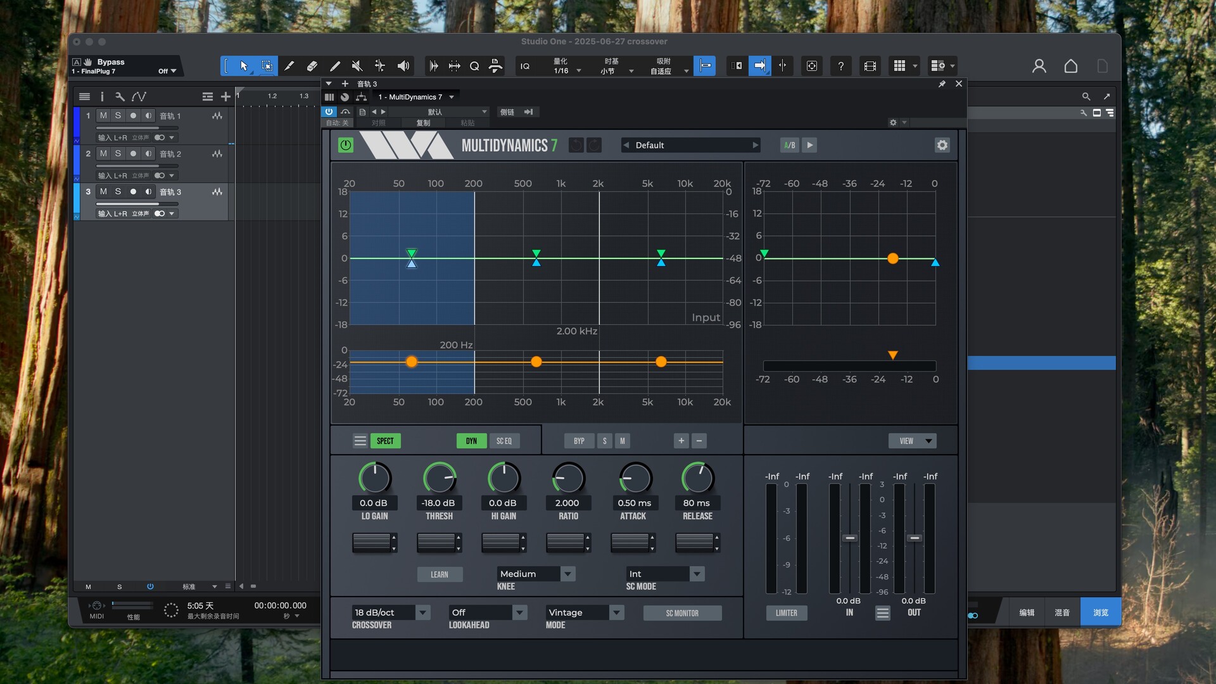The image size is (1216, 684).
Task: Toggle the IQ quantize button
Action: pos(525,66)
